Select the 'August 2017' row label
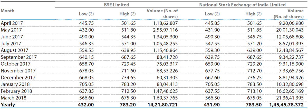This screenshot has width=308, height=109. point(14,50)
